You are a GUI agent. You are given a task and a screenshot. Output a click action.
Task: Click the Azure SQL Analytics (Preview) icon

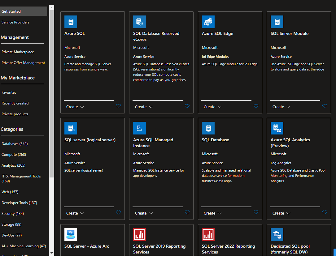tap(277, 128)
